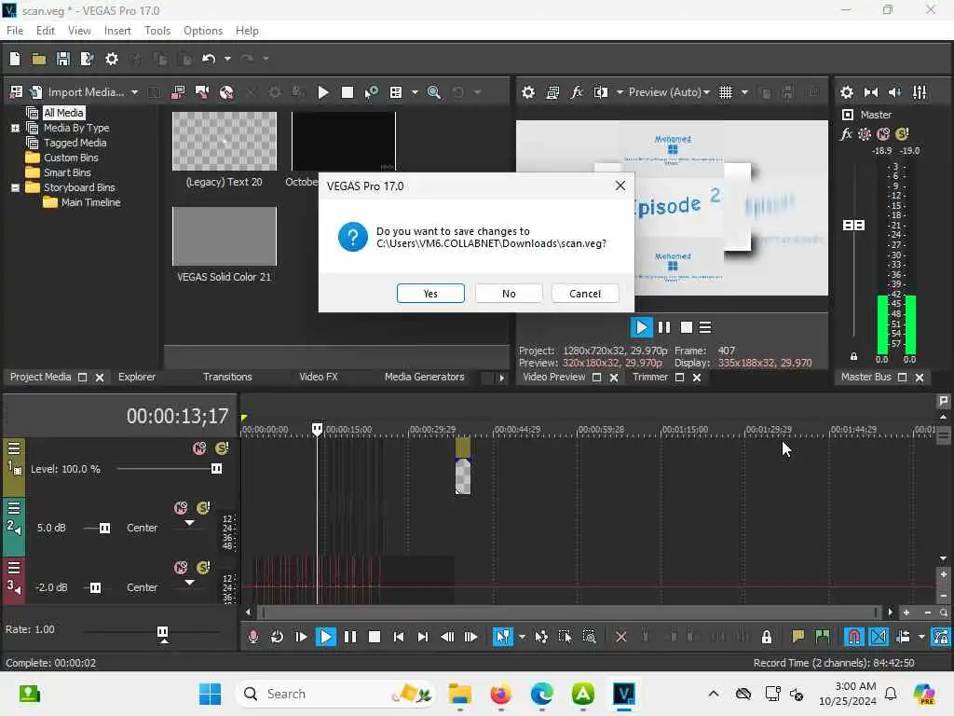Toggle the Master Bus channel link lock
The height and width of the screenshot is (716, 954).
pyautogui.click(x=853, y=356)
